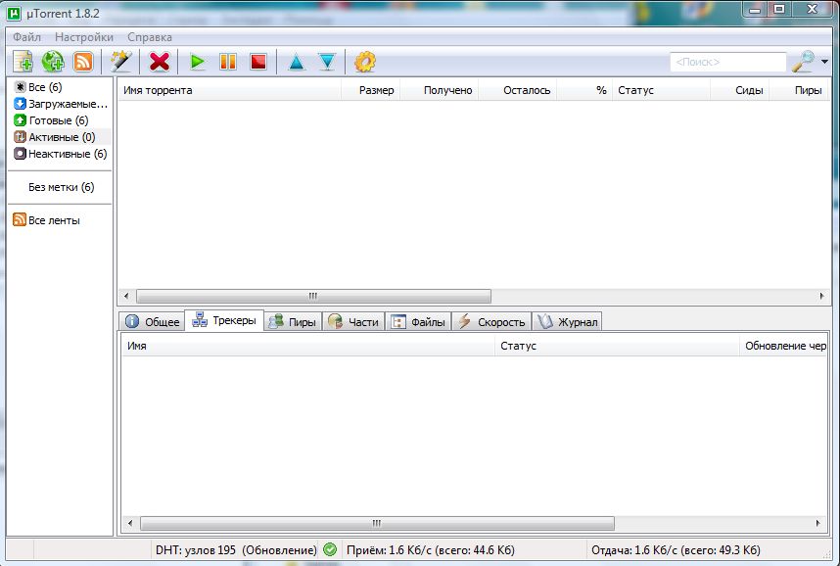Switch to the Журнал tab
Viewport: 840px width, 566px height.
[x=567, y=321]
